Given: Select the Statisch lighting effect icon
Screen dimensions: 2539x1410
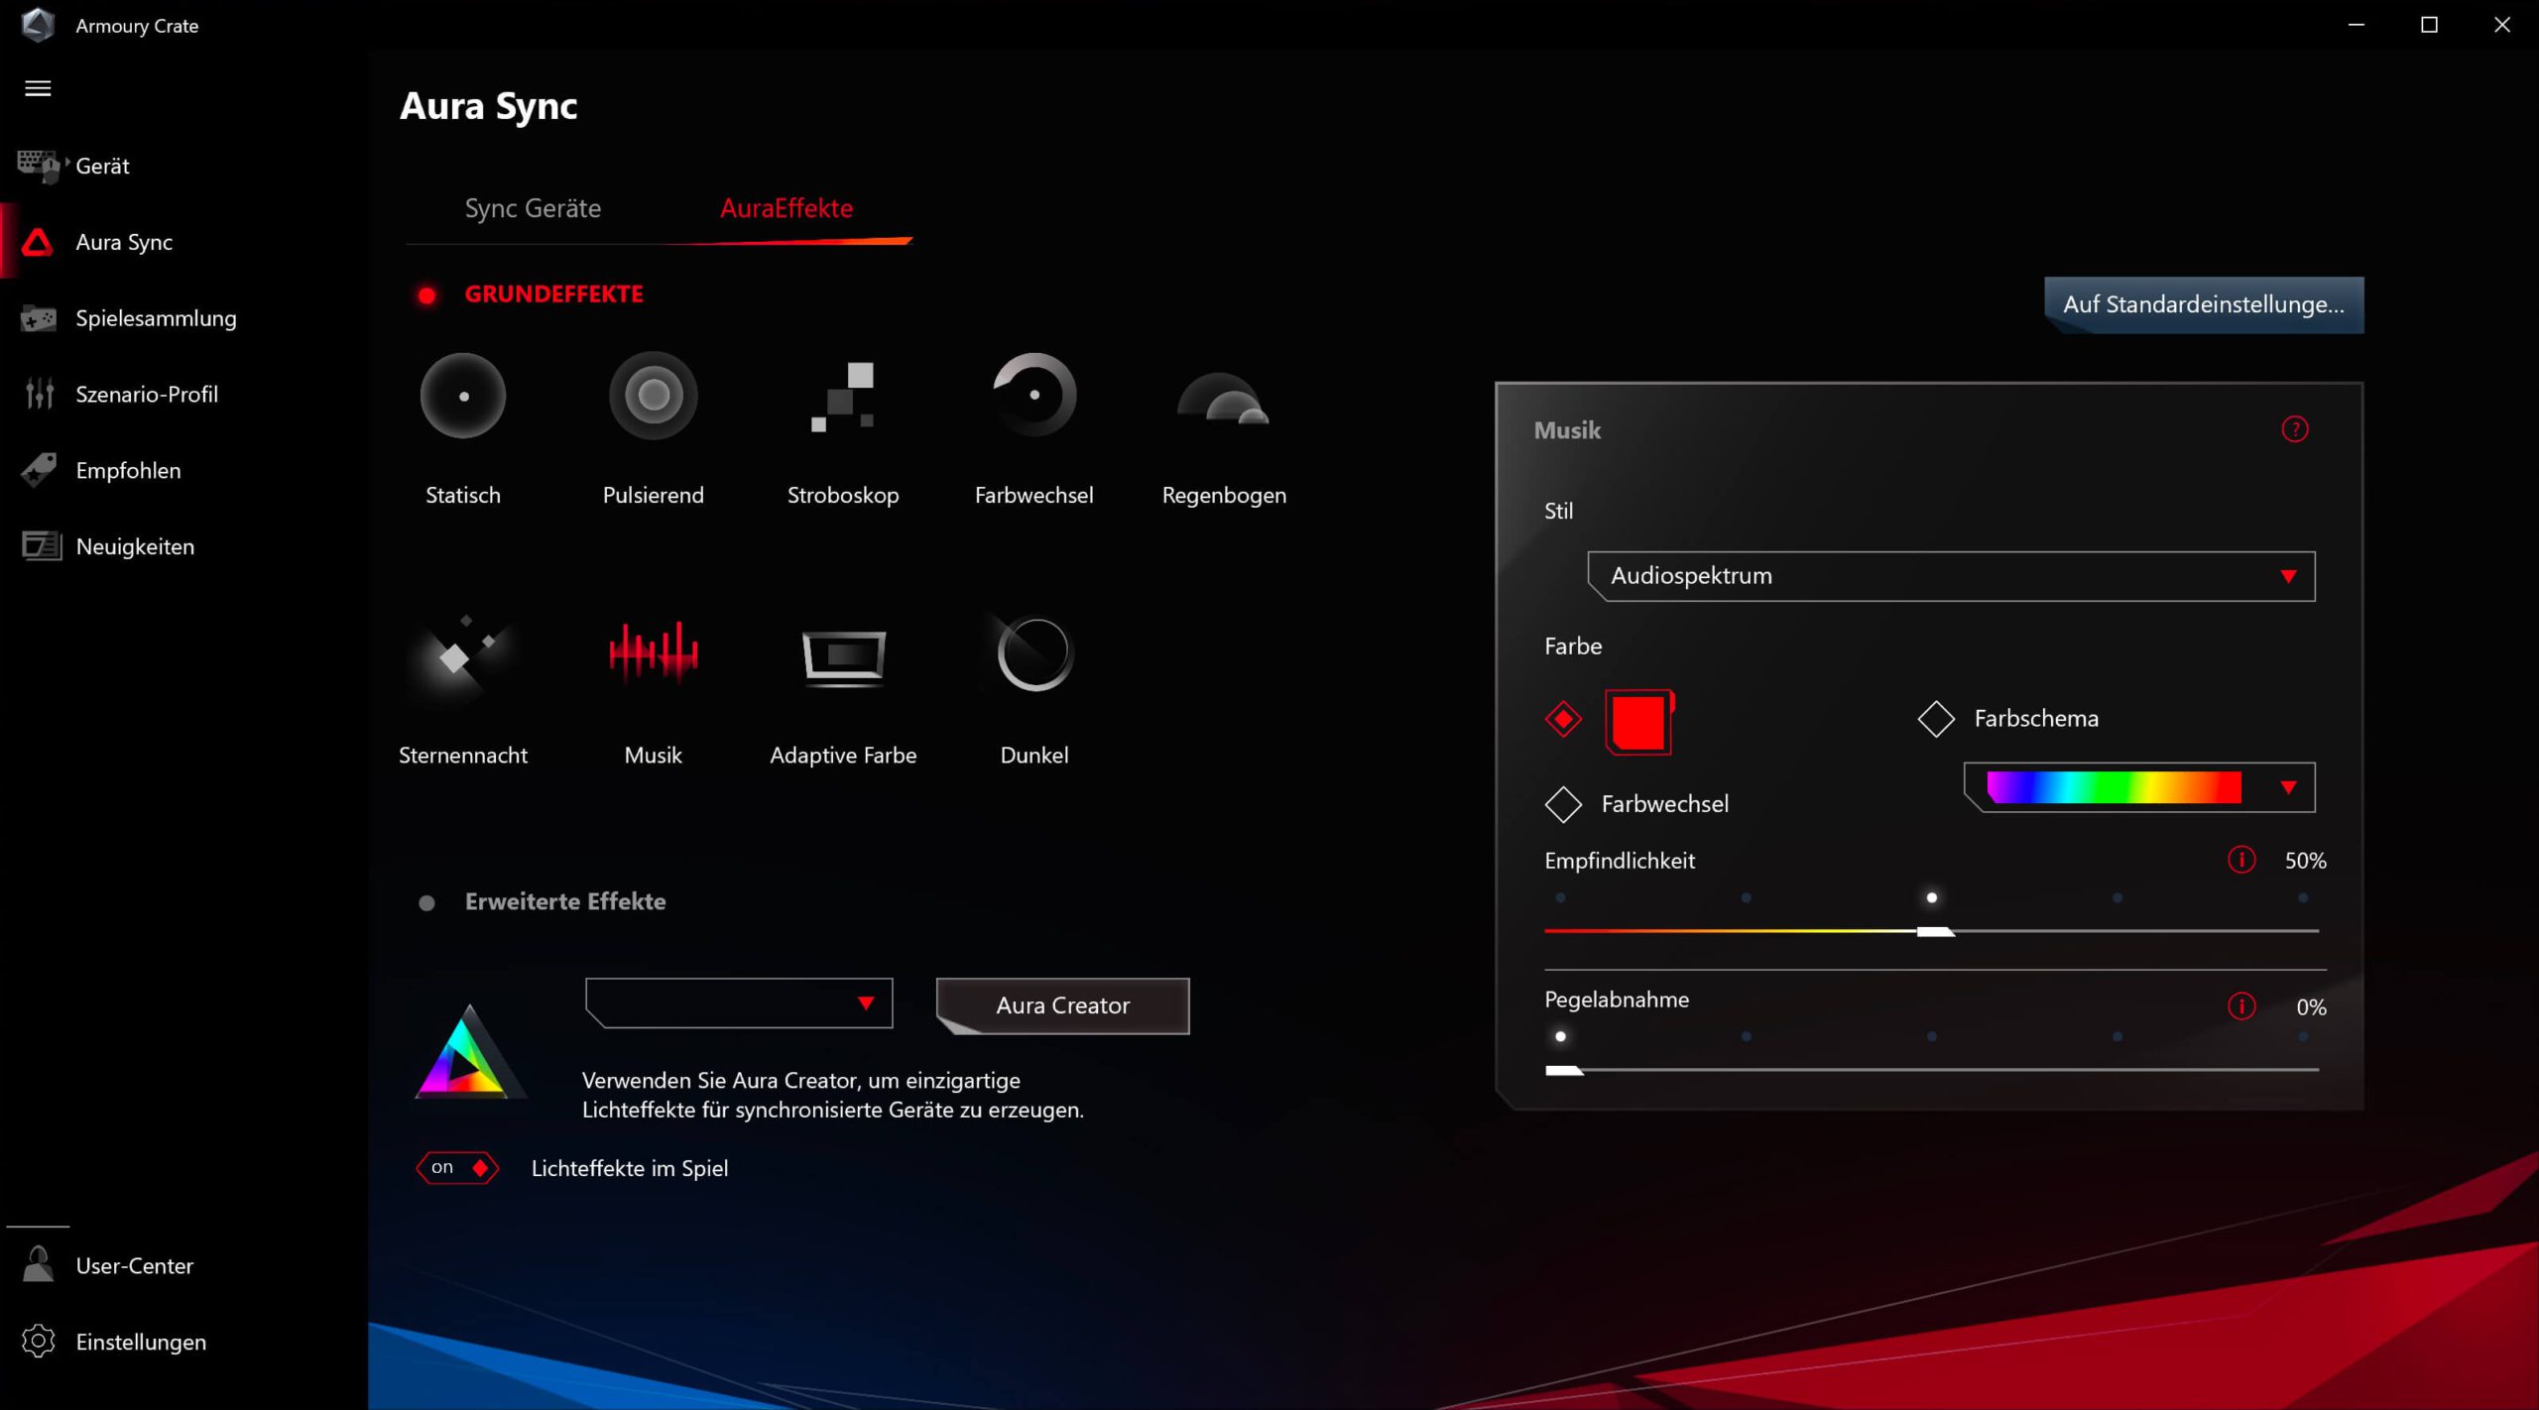Looking at the screenshot, I should coord(462,396).
